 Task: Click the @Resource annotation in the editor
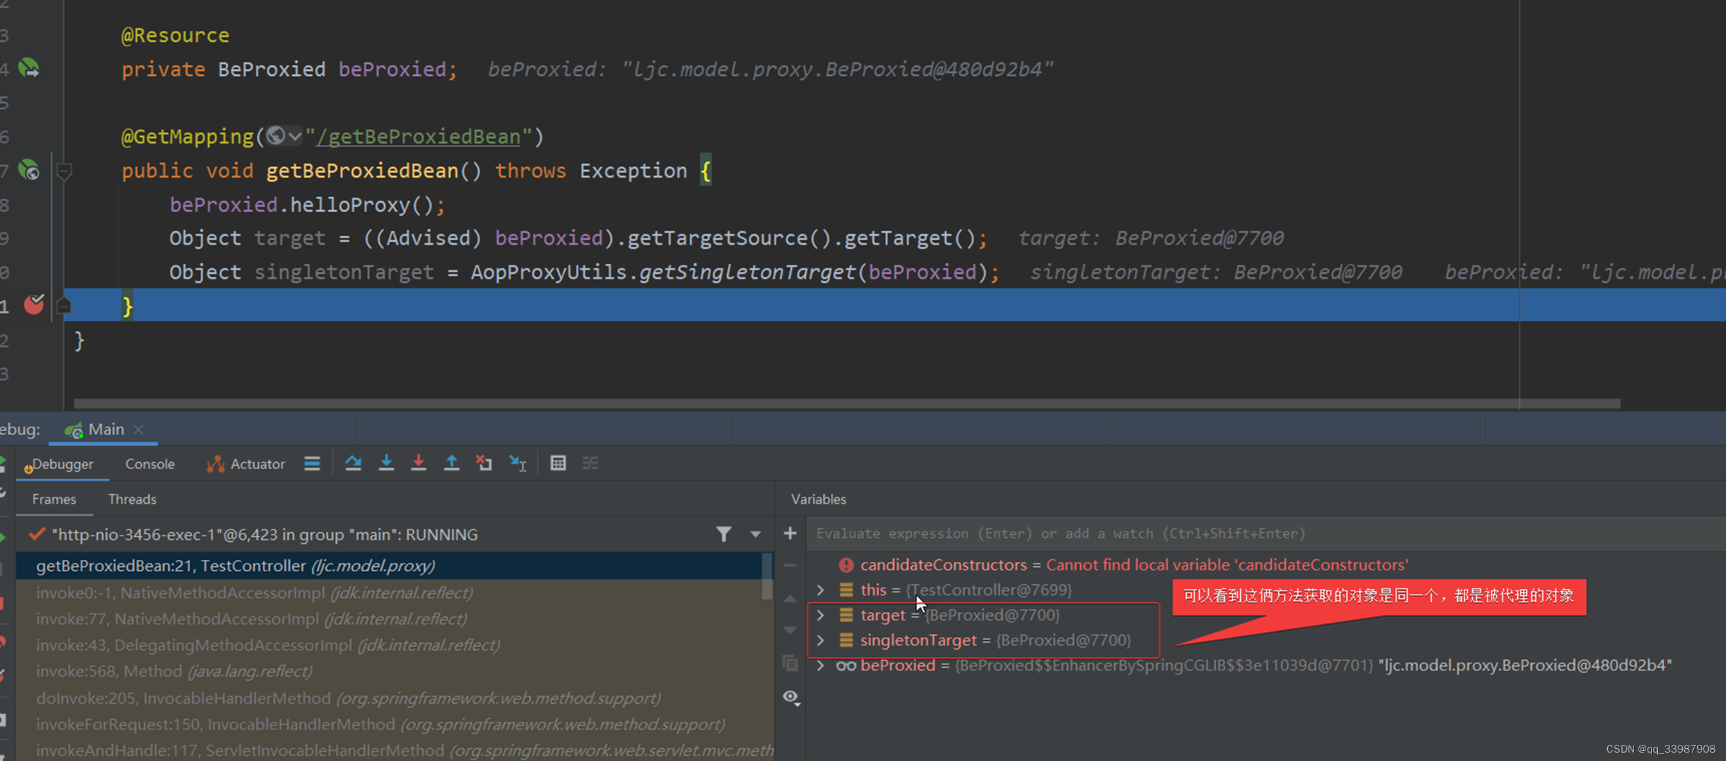click(175, 35)
